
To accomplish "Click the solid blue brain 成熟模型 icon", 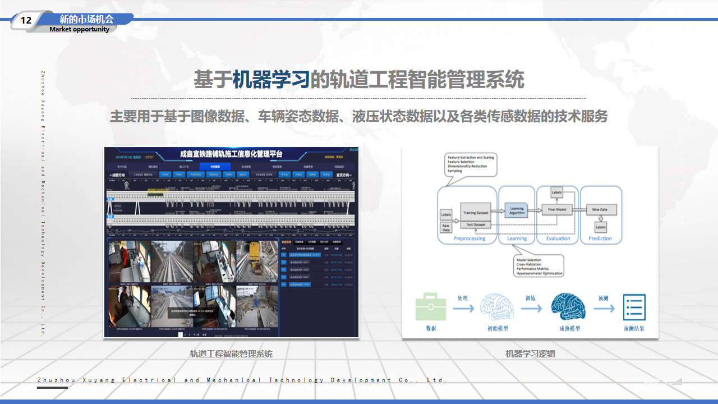I will [568, 306].
